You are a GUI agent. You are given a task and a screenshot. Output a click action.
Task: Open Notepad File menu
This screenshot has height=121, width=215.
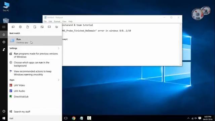(45, 22)
